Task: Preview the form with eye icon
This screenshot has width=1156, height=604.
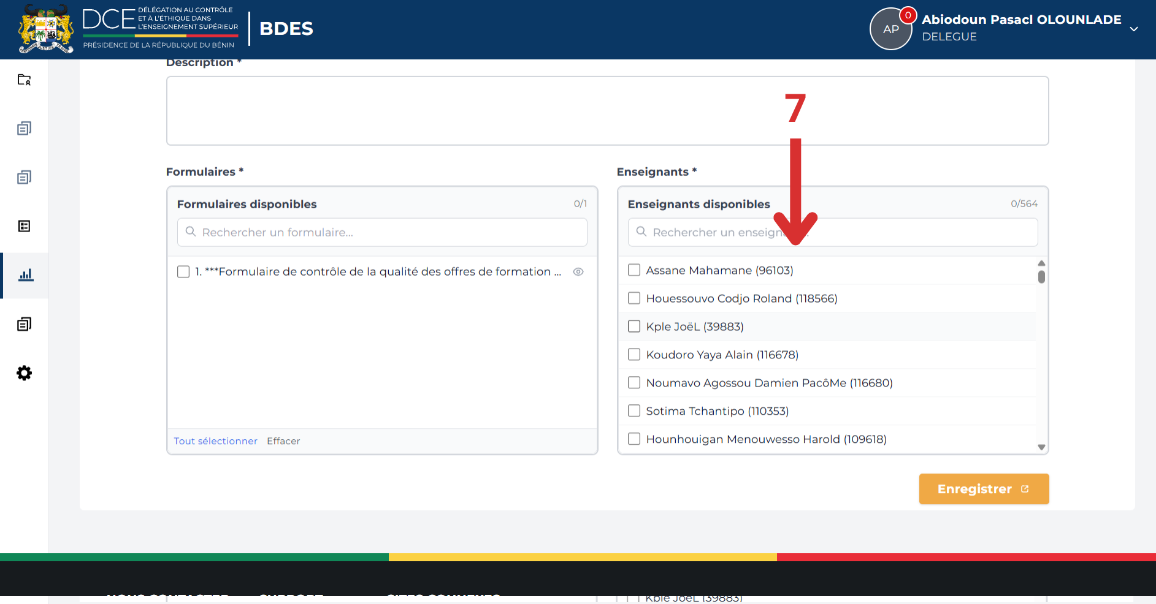Action: coord(578,271)
